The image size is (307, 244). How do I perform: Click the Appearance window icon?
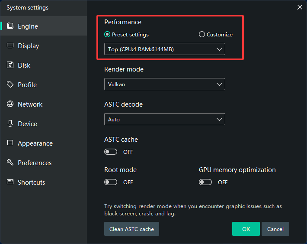click(x=10, y=143)
